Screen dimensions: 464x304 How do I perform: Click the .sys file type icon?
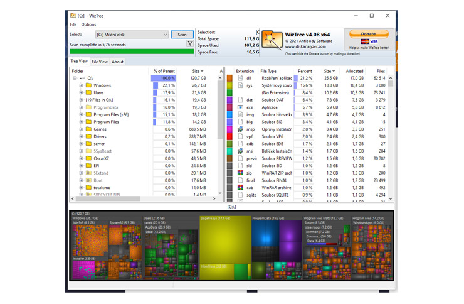[240, 85]
